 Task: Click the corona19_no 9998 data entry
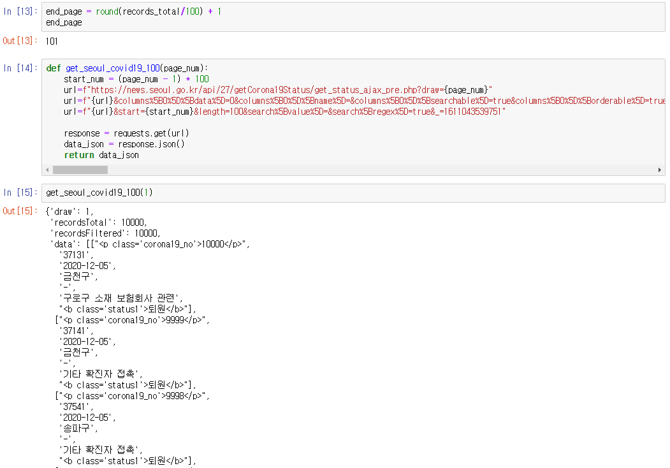[x=133, y=396]
